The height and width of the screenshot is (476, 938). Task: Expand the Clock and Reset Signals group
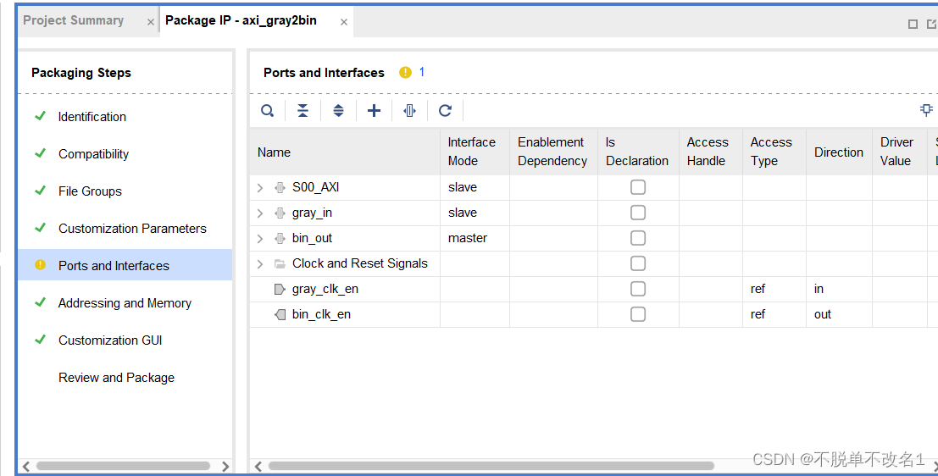[259, 264]
